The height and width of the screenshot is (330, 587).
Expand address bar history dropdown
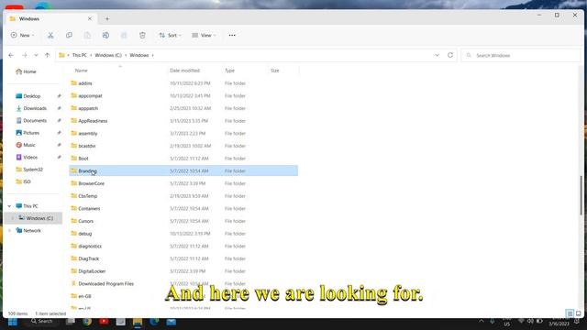[x=437, y=55]
